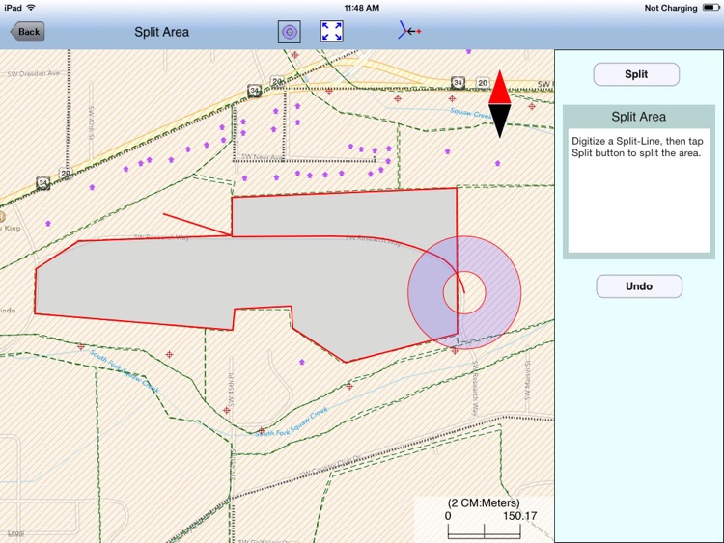Tap the 11:48 AM clock
Viewport: 724px width, 543px height.
pos(362,8)
